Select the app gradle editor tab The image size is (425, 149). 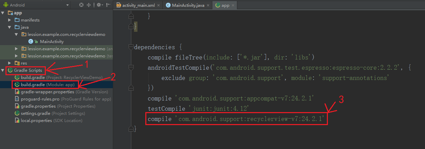click(x=225, y=5)
